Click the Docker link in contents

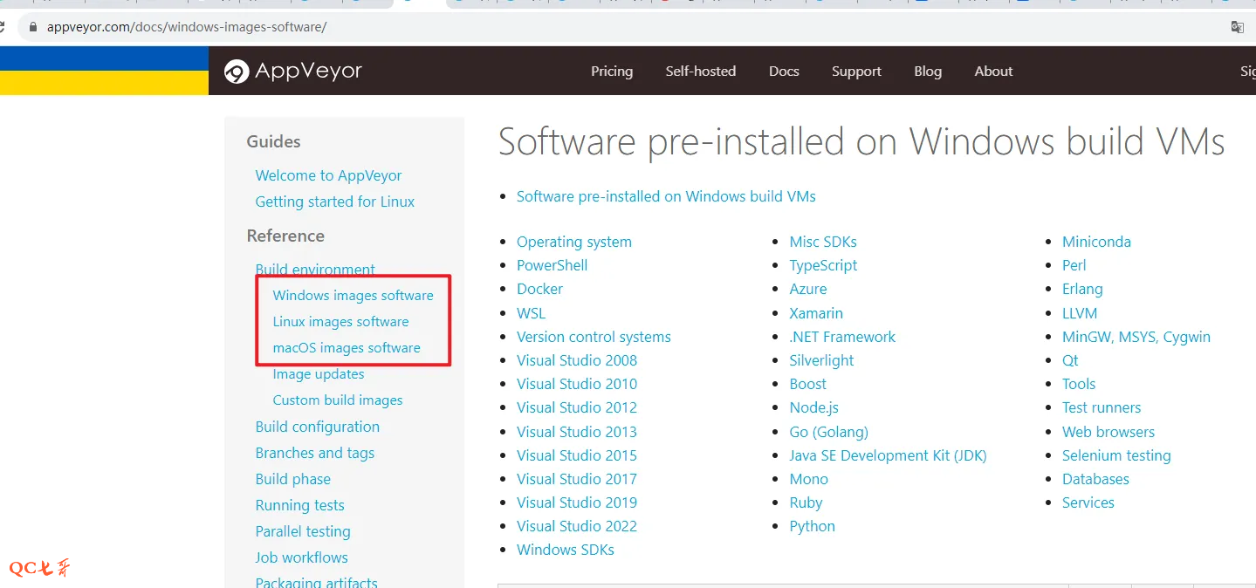click(x=539, y=289)
